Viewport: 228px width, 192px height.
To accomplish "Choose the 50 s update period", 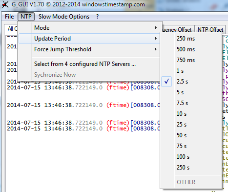I will (x=191, y=135).
